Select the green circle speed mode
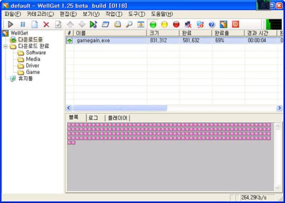 click(x=153, y=25)
